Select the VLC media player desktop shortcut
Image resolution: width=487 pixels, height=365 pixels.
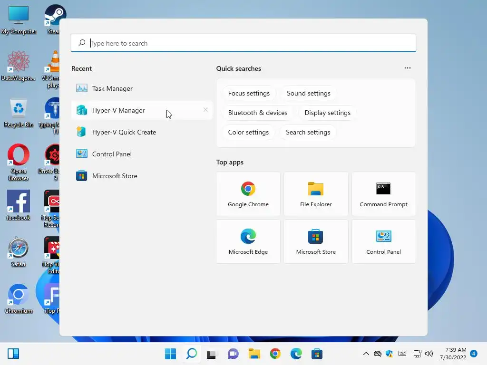tap(51, 69)
